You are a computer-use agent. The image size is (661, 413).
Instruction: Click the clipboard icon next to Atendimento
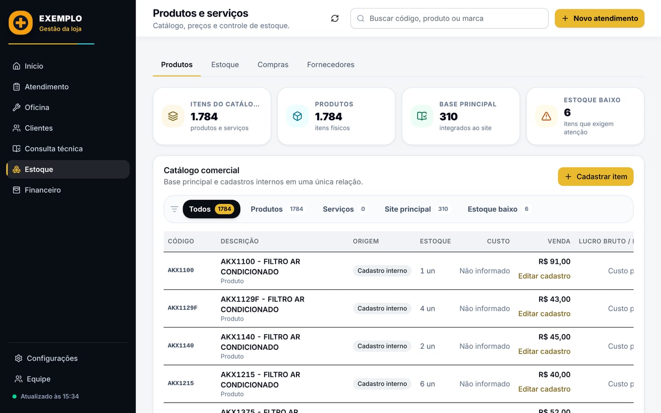[17, 87]
